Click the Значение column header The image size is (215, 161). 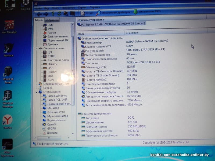[166, 32]
